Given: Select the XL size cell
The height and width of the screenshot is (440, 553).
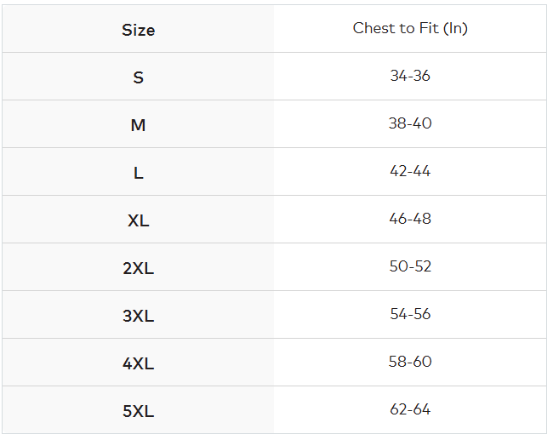Looking at the screenshot, I should [x=138, y=220].
